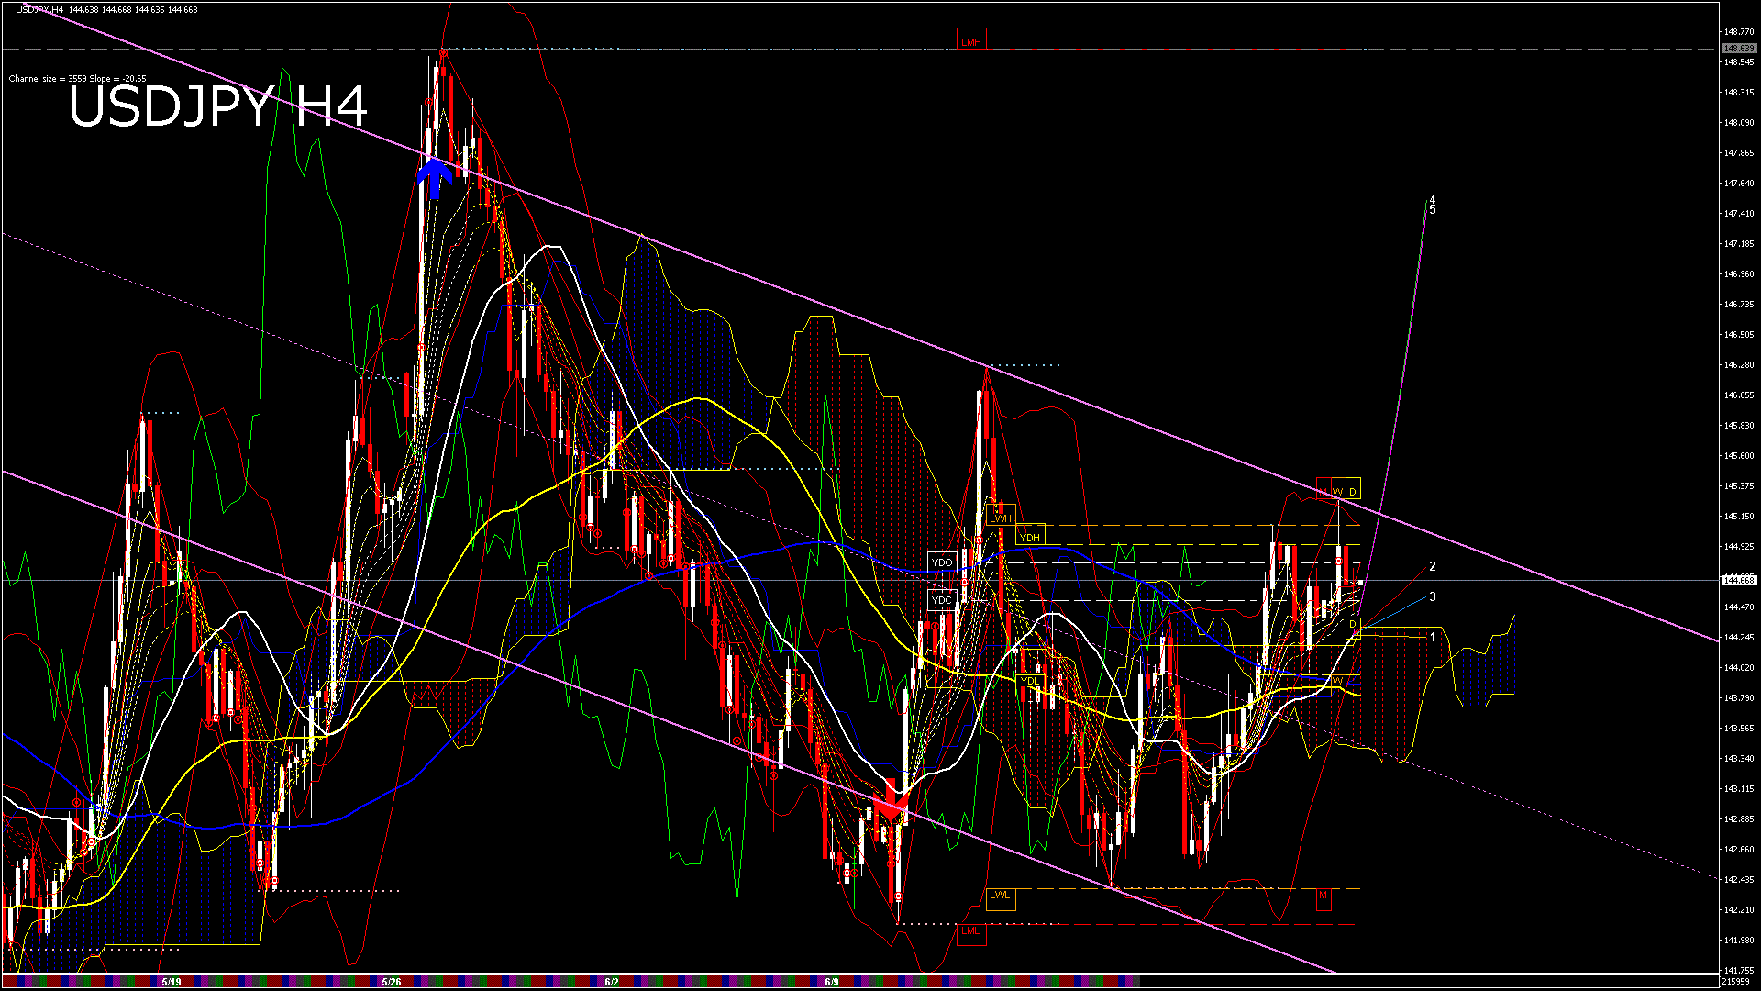Click the 146.055 price axis value
The width and height of the screenshot is (1761, 991).
(x=1739, y=395)
